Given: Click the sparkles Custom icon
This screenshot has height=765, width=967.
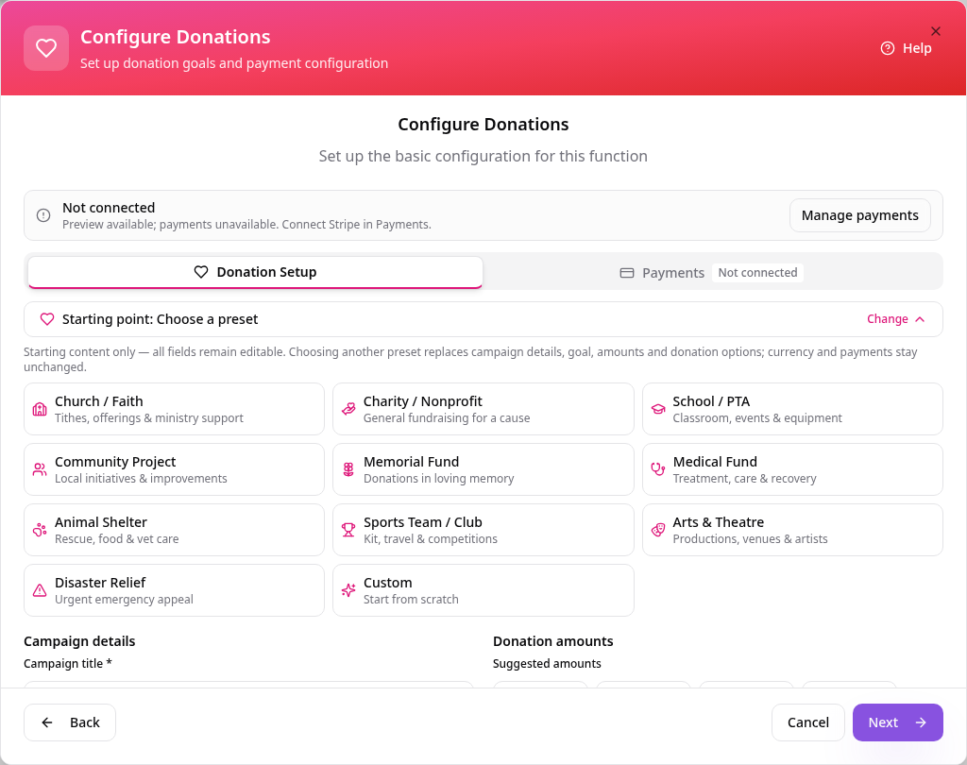Looking at the screenshot, I should [x=348, y=590].
